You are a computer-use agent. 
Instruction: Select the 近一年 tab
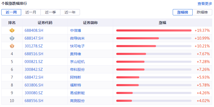(x=70, y=12)
